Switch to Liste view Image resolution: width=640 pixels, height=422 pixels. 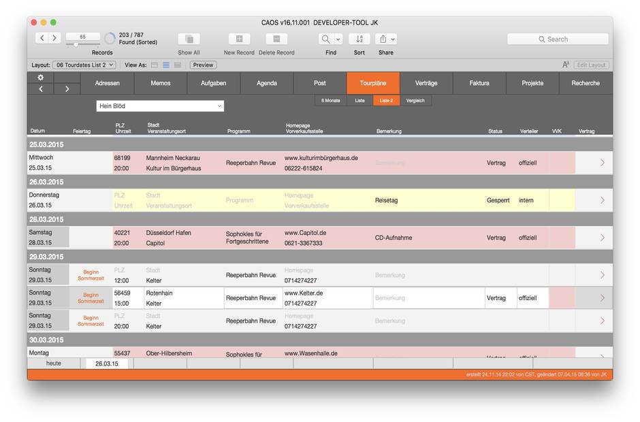tap(359, 101)
